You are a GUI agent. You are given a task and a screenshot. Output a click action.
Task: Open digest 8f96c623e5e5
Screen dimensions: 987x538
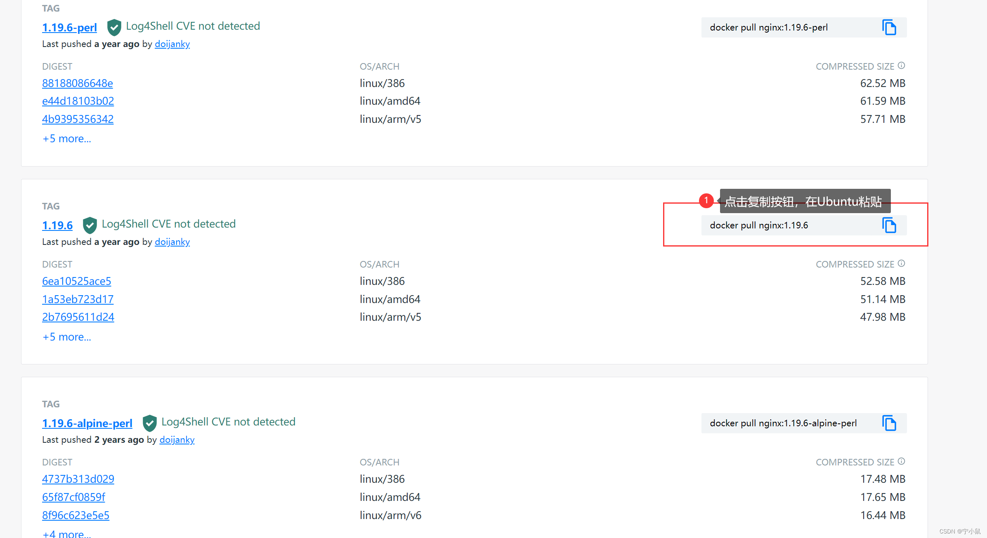(76, 515)
